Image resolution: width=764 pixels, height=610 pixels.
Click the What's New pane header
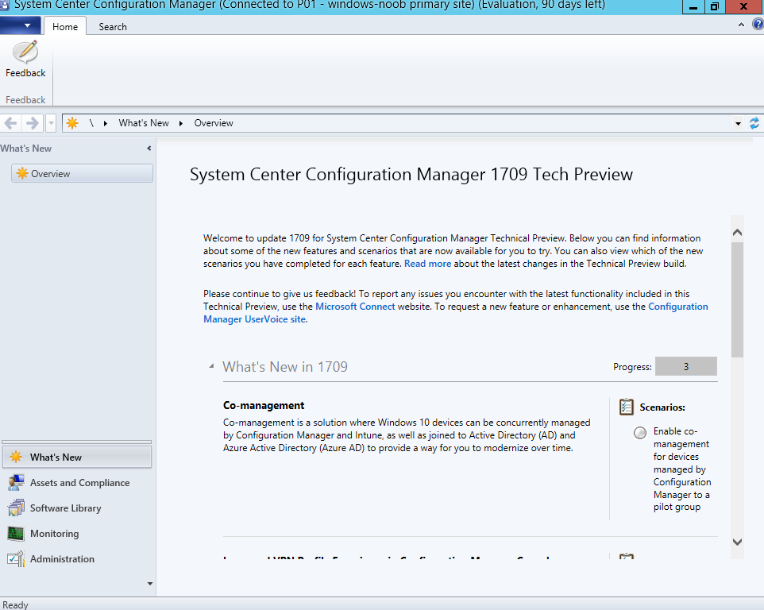pyautogui.click(x=26, y=148)
